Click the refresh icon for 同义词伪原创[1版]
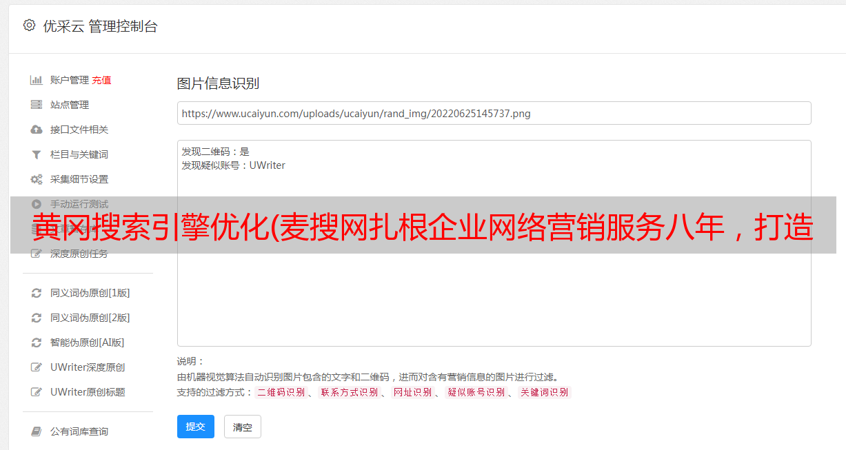The image size is (846, 450). [37, 293]
